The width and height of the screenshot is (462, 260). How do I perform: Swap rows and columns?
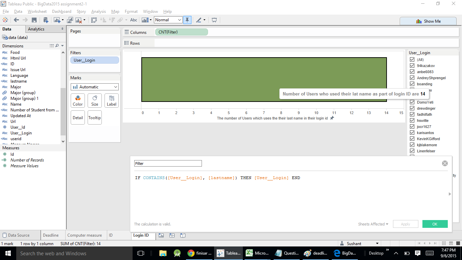tap(94, 20)
